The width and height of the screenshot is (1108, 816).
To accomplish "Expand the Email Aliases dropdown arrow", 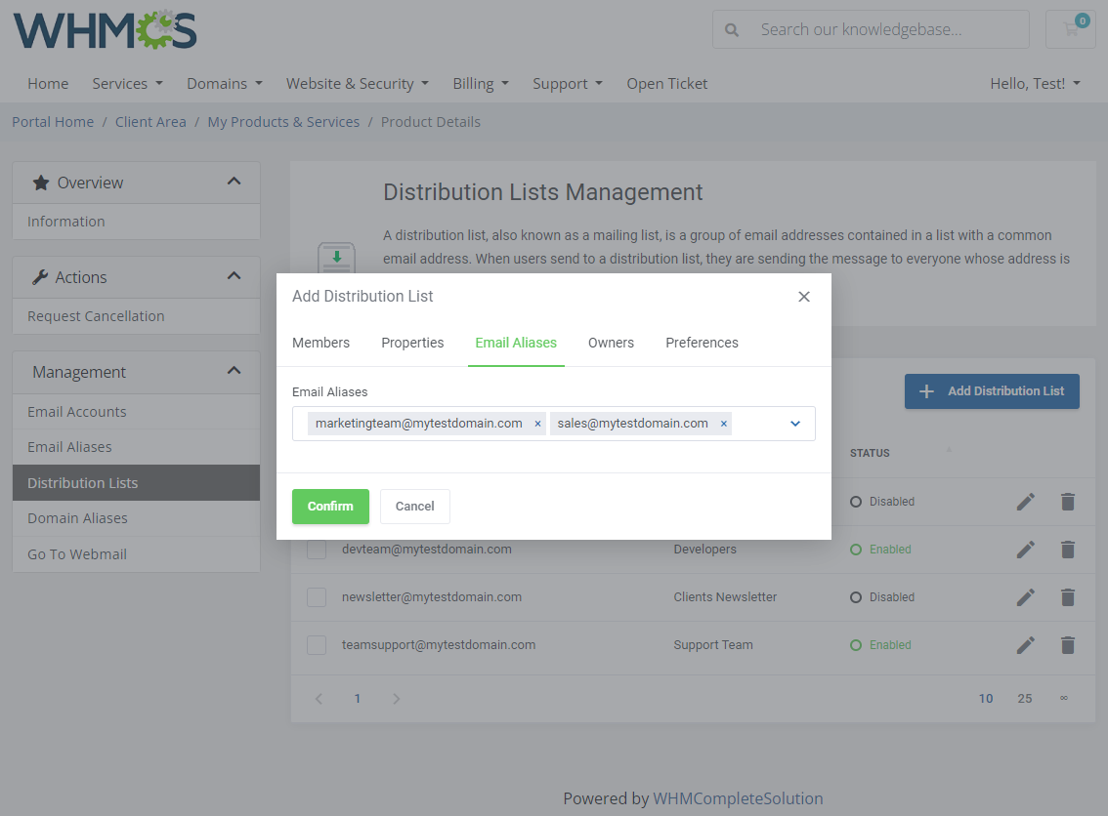I will (795, 424).
